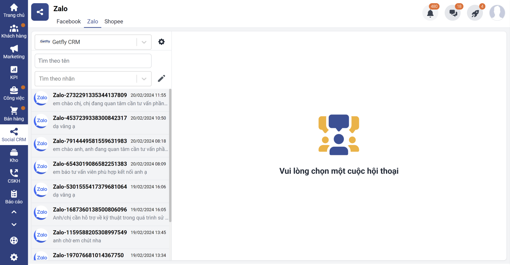Click Zalo avatar of 20/02/2024 08:09 chat
The height and width of the screenshot is (265, 510).
pyautogui.click(x=41, y=167)
